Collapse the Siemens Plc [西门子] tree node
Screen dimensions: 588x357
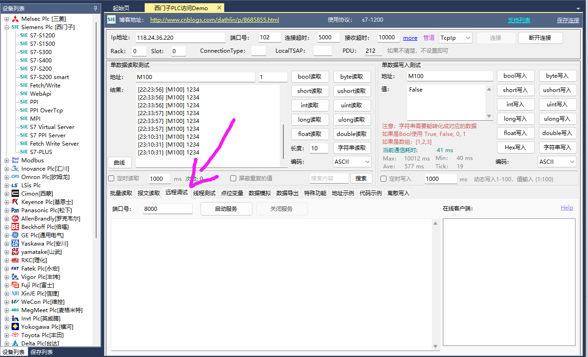[6, 27]
